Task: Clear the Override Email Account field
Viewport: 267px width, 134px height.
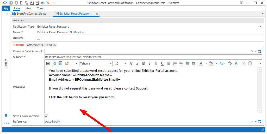Action: click(252, 51)
